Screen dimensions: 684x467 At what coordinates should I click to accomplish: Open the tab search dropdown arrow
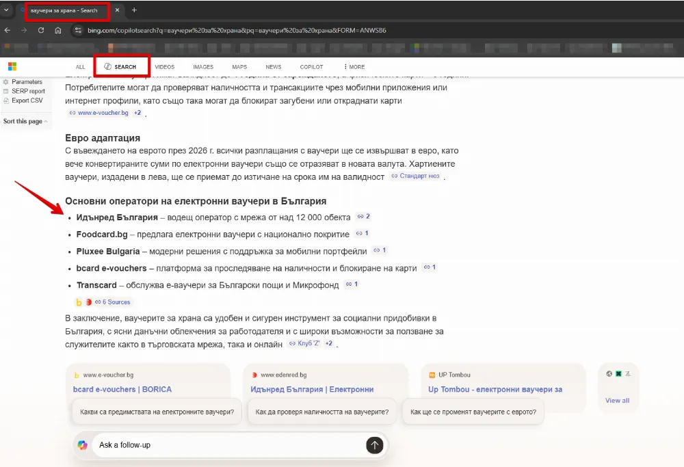click(x=6, y=10)
